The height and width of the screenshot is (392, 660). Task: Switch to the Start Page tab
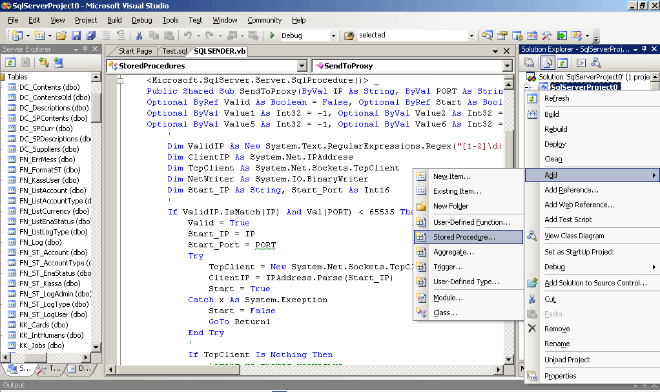(x=135, y=51)
